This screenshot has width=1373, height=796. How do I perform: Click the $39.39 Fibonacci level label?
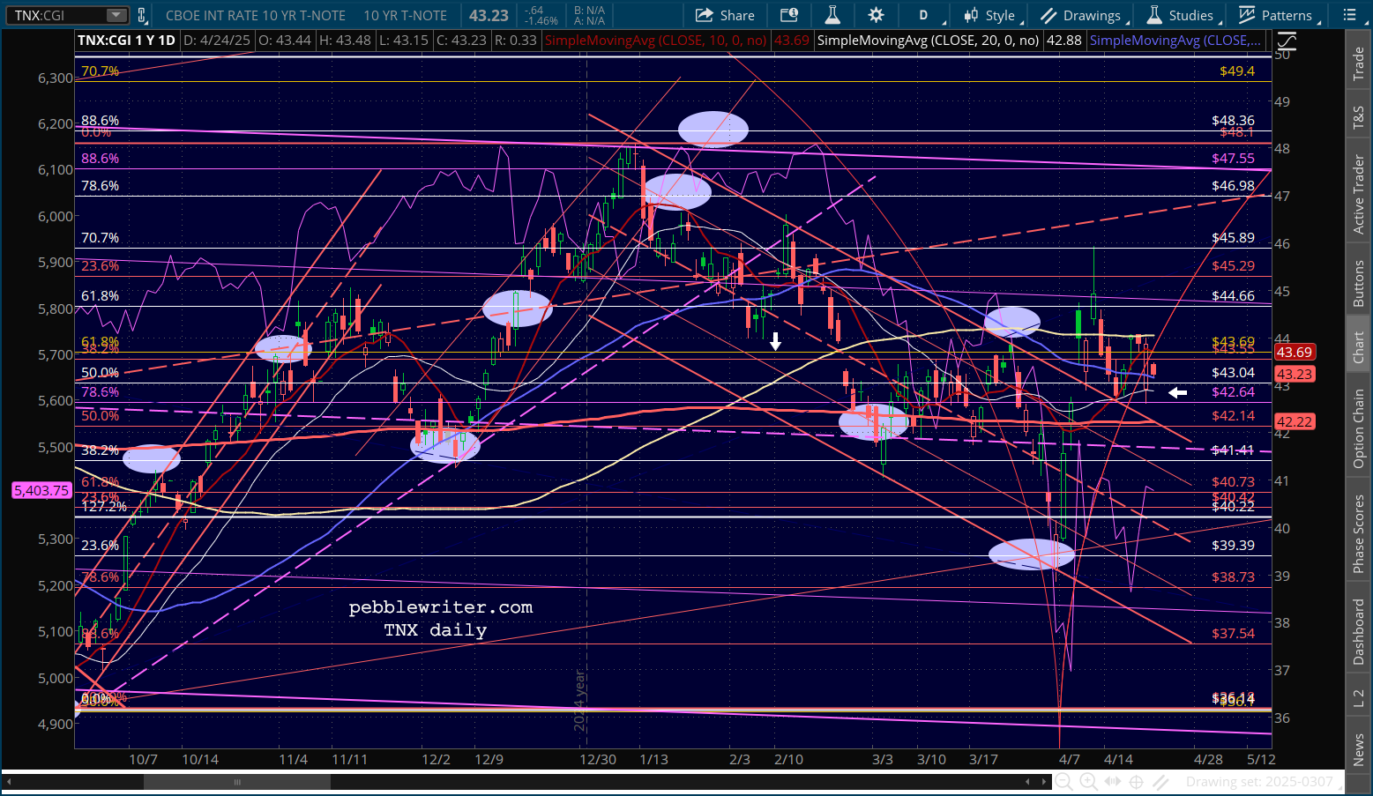click(x=1233, y=545)
